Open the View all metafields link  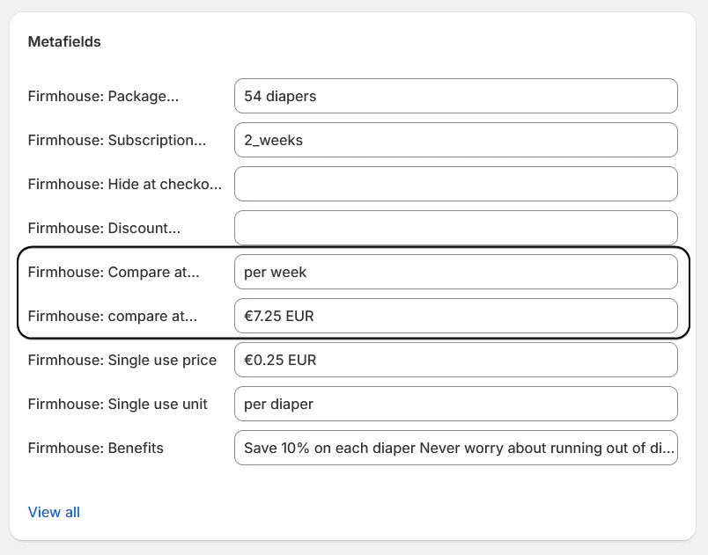coord(54,512)
